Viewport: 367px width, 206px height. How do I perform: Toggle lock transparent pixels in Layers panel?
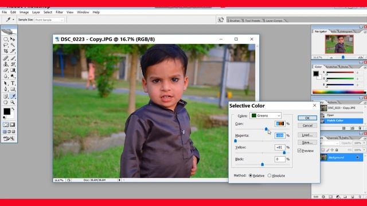click(x=323, y=150)
